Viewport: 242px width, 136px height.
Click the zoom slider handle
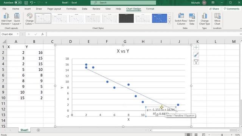222,135
